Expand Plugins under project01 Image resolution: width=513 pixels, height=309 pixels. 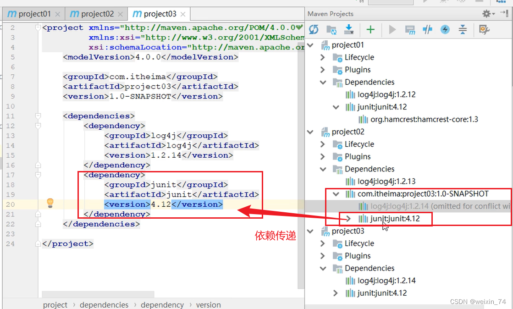point(323,70)
